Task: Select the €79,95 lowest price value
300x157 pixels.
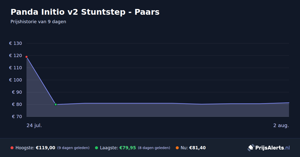Action: click(127, 148)
